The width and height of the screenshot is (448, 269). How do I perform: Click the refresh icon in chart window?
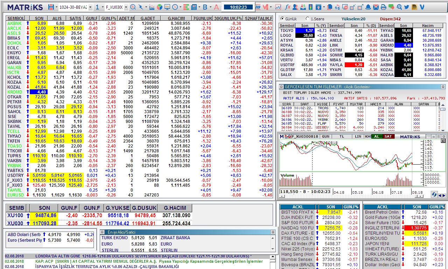click(x=434, y=194)
